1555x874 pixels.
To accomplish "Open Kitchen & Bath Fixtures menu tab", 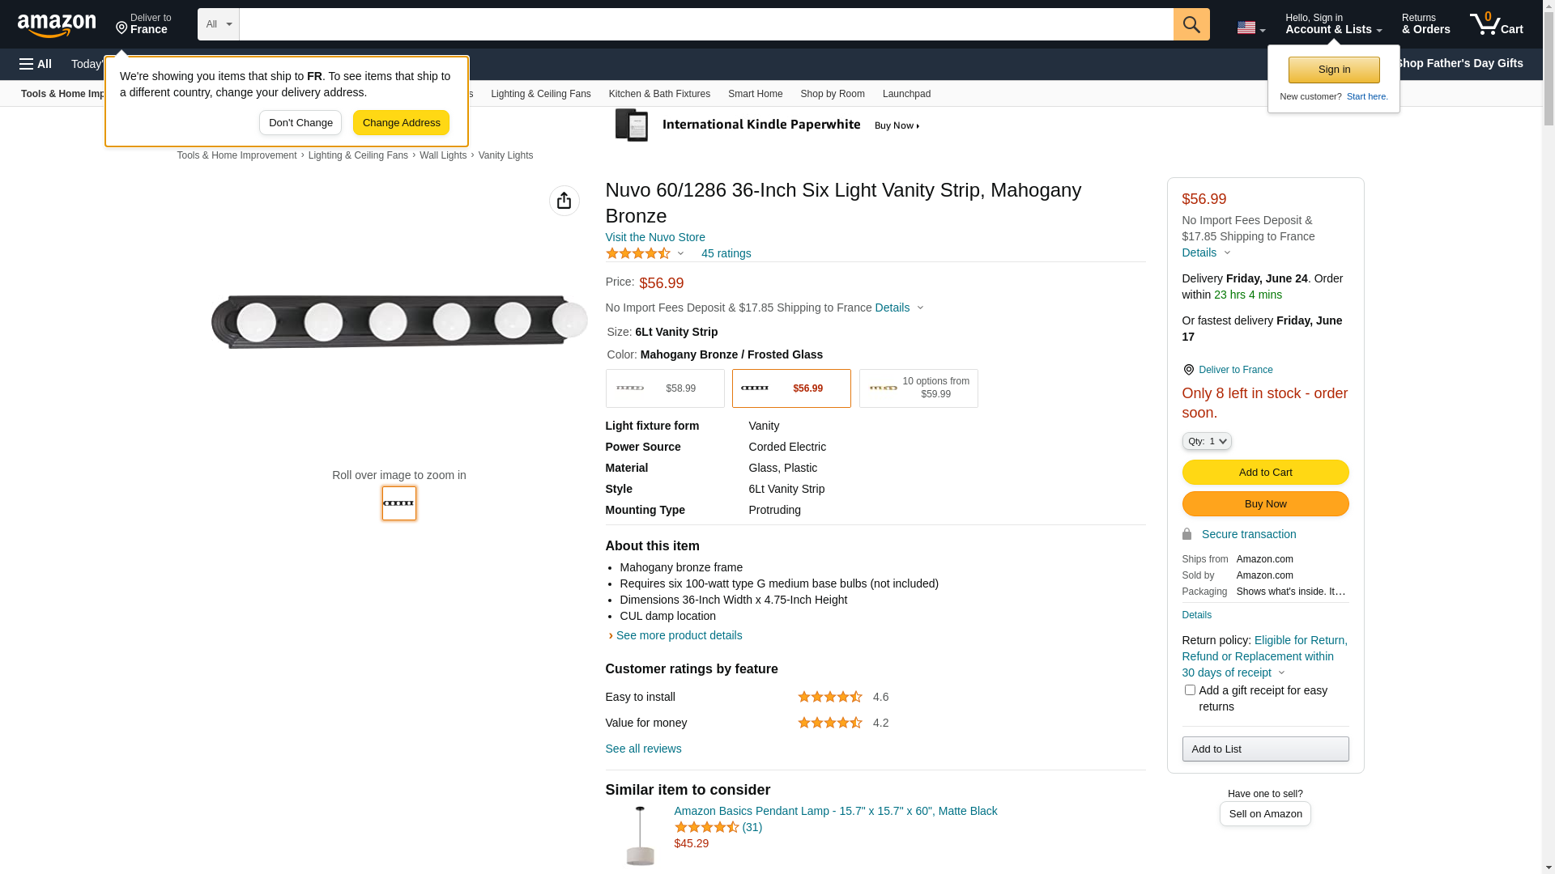I will click(x=659, y=94).
